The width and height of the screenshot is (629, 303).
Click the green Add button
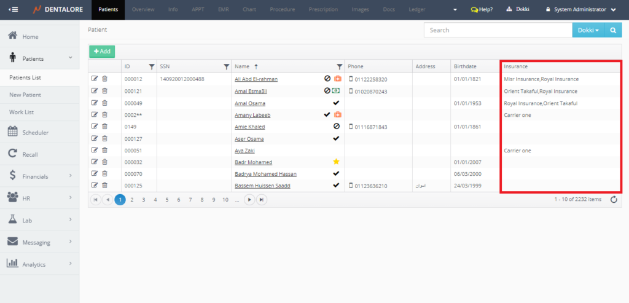[102, 52]
